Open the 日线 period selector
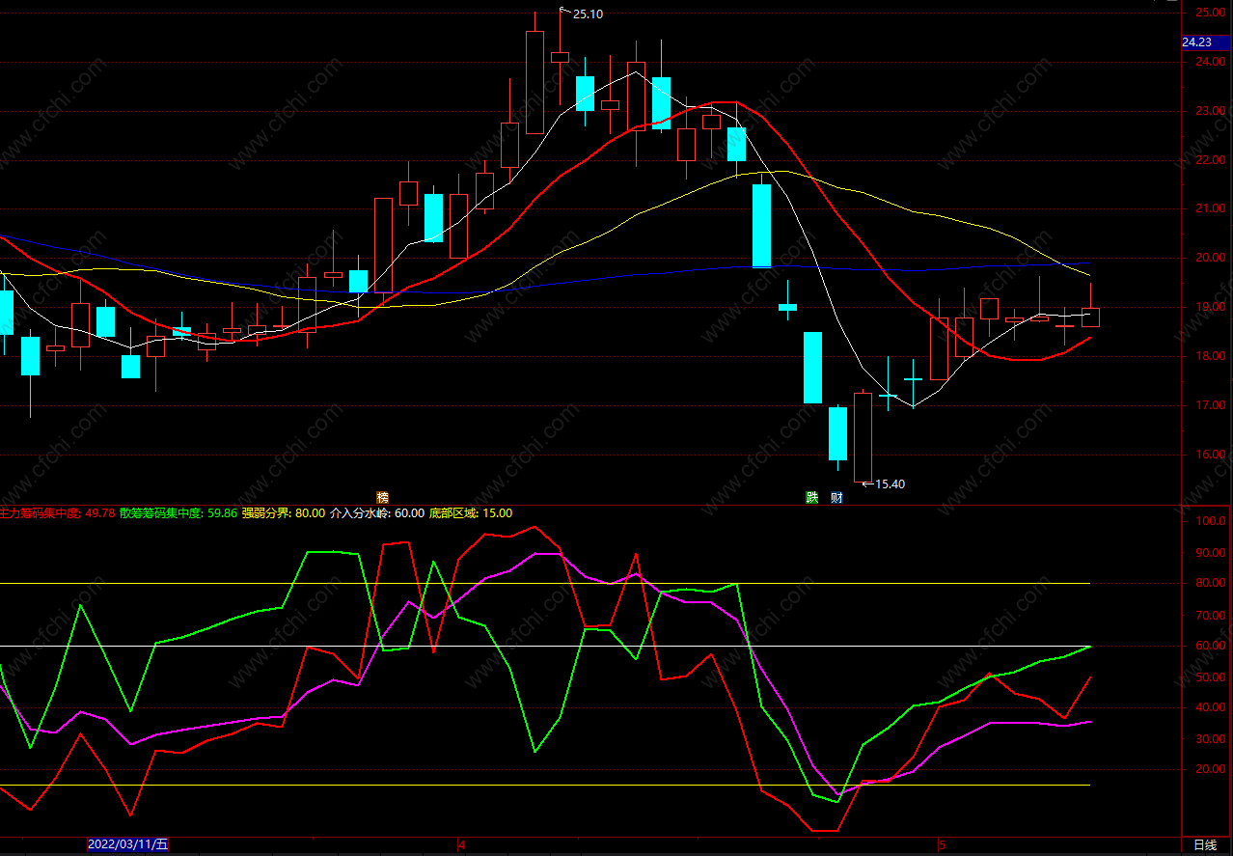This screenshot has height=856, width=1233. click(x=1205, y=845)
